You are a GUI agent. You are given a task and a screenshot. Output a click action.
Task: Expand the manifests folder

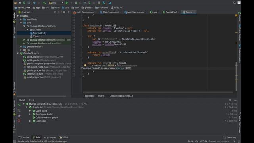tap(21, 19)
